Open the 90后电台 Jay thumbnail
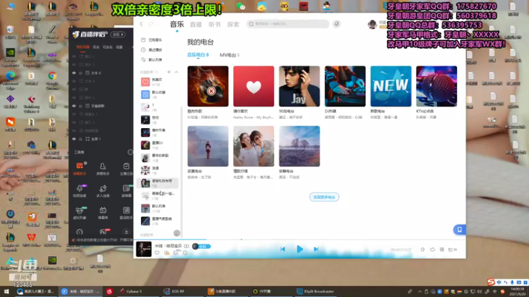 click(300, 86)
